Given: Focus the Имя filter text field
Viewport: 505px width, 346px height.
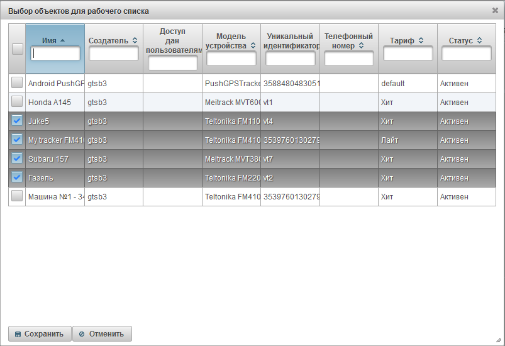Looking at the screenshot, I should coord(55,54).
